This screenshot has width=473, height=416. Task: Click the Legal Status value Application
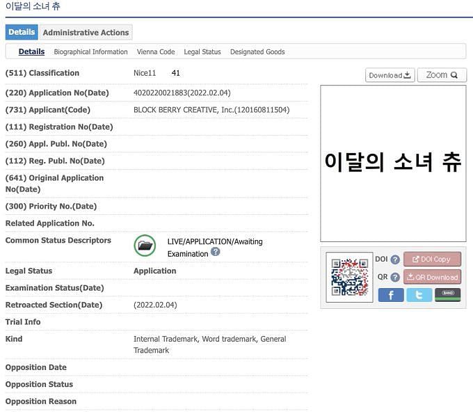tap(154, 271)
